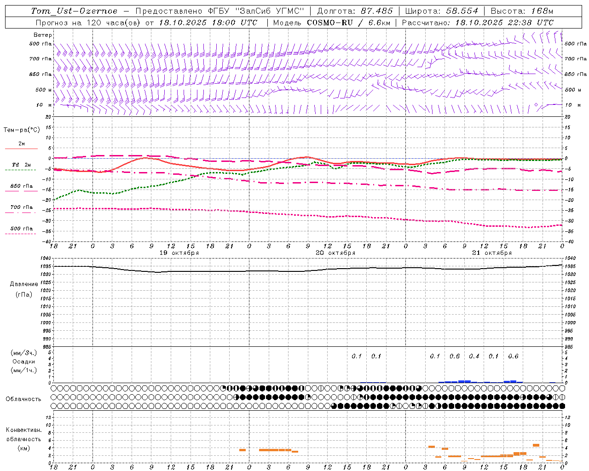Click the Осадки panel label

24,362
